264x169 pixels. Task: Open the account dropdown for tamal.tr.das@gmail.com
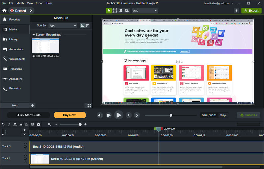pyautogui.click(x=232, y=3)
